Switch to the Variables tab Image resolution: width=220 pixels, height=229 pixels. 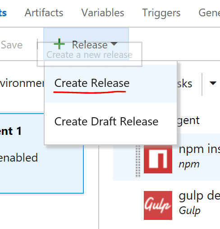[103, 13]
